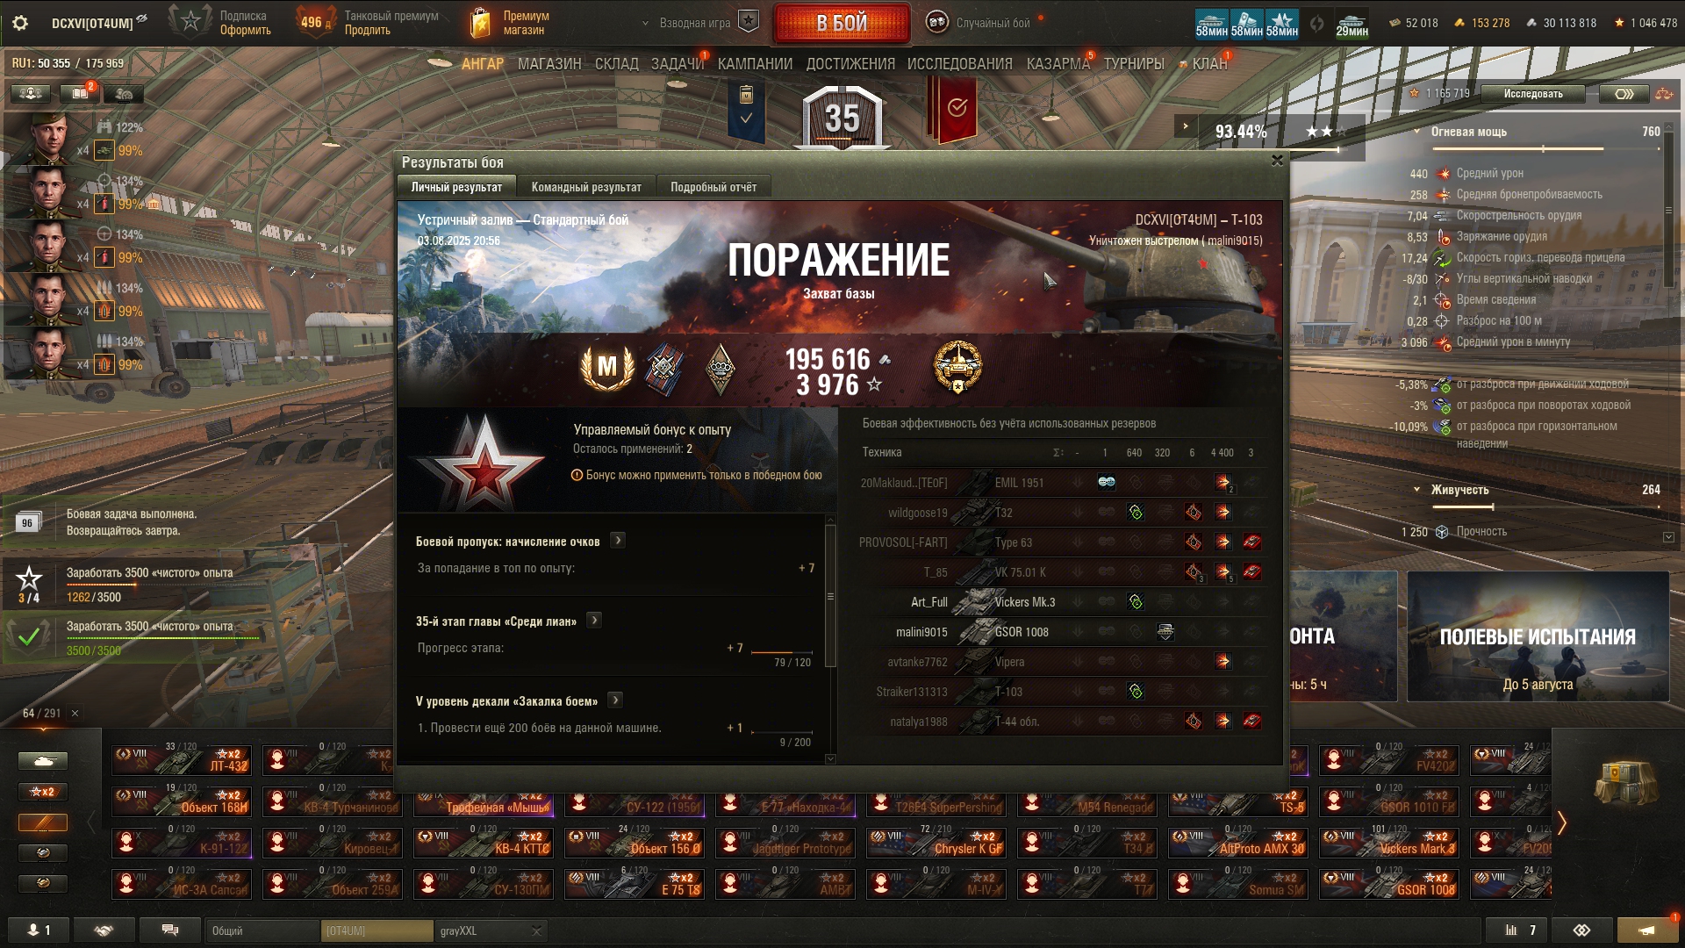Click the gold tank medal icon

coord(957,367)
